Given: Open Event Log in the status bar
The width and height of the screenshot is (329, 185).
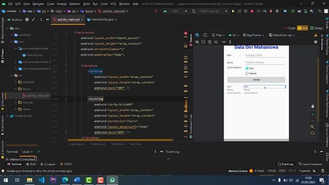Looking at the screenshot, I should pyautogui.click(x=286, y=164).
